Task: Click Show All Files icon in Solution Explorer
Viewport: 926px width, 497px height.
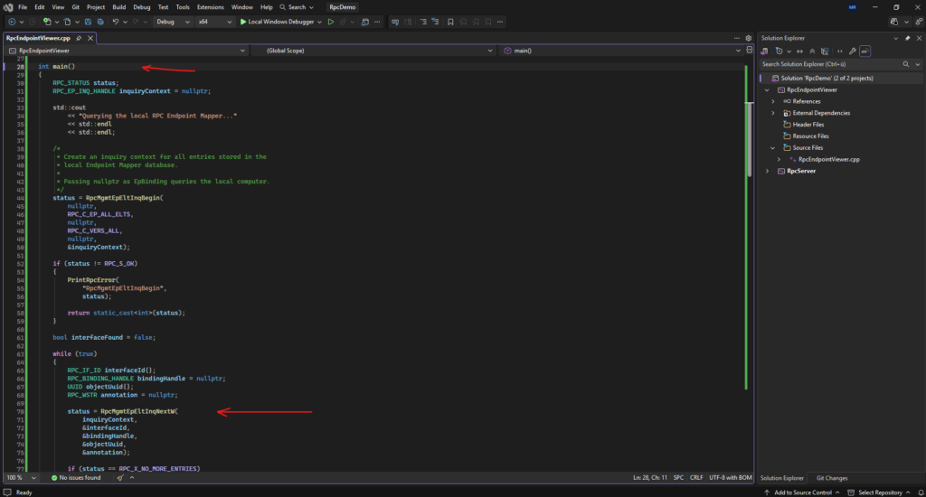Action: pyautogui.click(x=825, y=52)
